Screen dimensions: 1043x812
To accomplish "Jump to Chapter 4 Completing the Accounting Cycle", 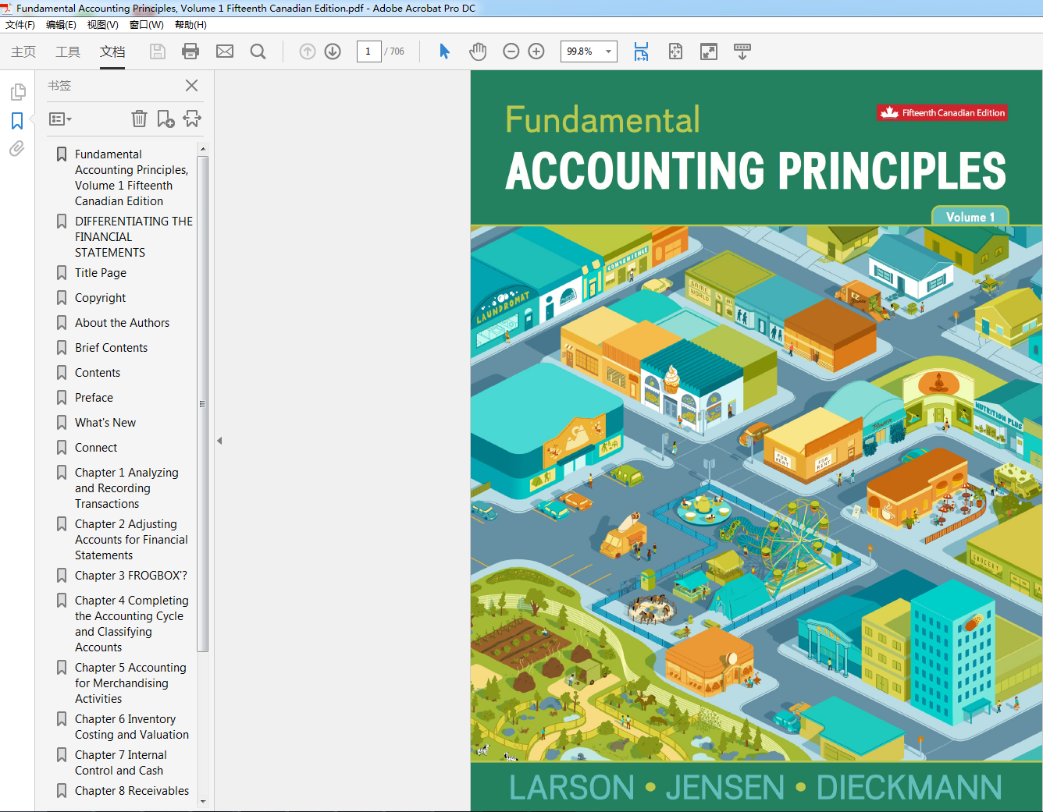I will point(131,624).
